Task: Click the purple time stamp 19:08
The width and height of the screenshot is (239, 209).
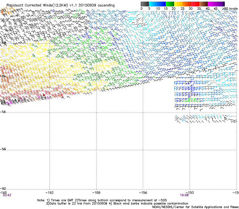Action: (184, 195)
